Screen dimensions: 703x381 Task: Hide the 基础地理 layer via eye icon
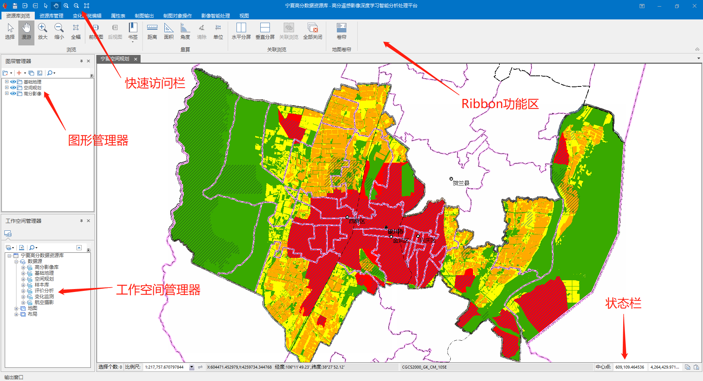tap(13, 82)
